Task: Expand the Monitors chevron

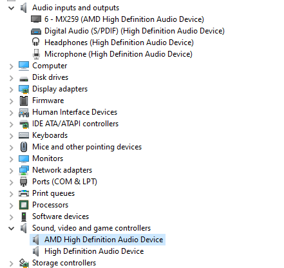Action: [x=12, y=159]
